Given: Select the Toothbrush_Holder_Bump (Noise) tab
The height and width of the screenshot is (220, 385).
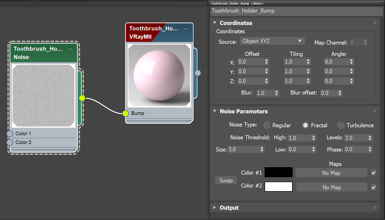Looking at the screenshot, I should [x=237, y=3].
